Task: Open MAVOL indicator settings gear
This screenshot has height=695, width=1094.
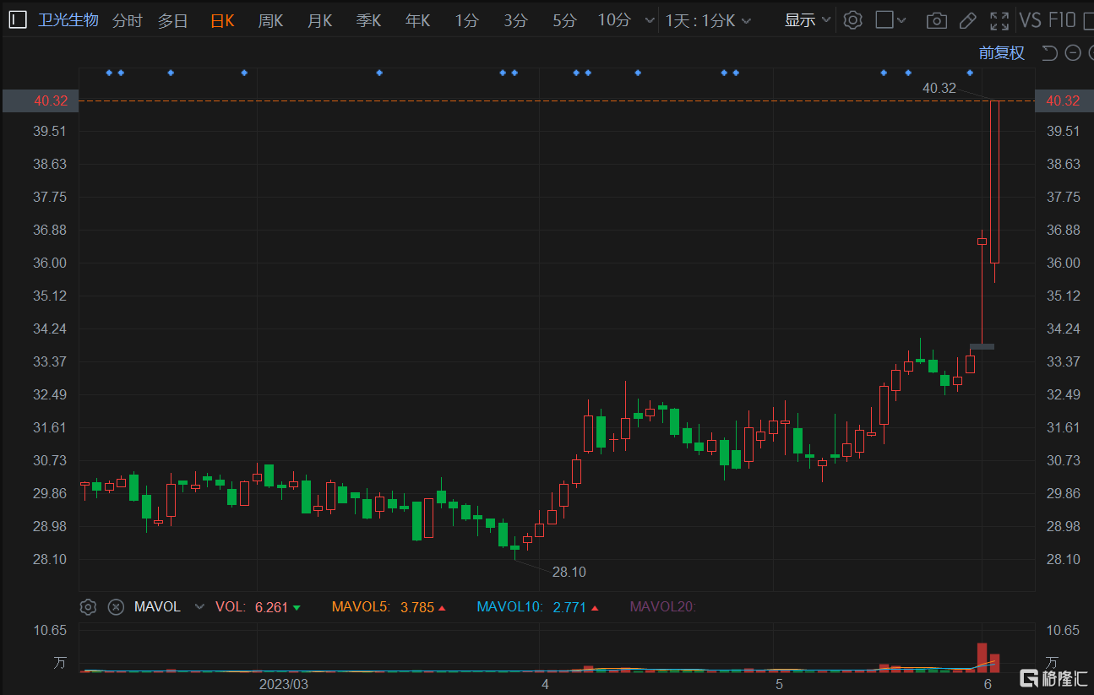Action: coord(88,606)
